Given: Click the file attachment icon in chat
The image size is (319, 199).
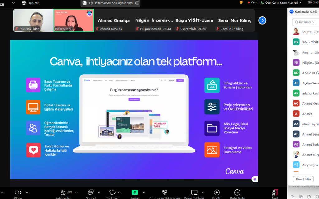Looking at the screenshot, I should [x=309, y=197].
